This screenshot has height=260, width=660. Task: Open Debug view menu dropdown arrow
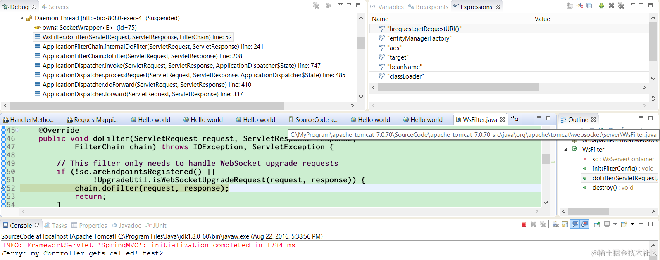pos(340,5)
